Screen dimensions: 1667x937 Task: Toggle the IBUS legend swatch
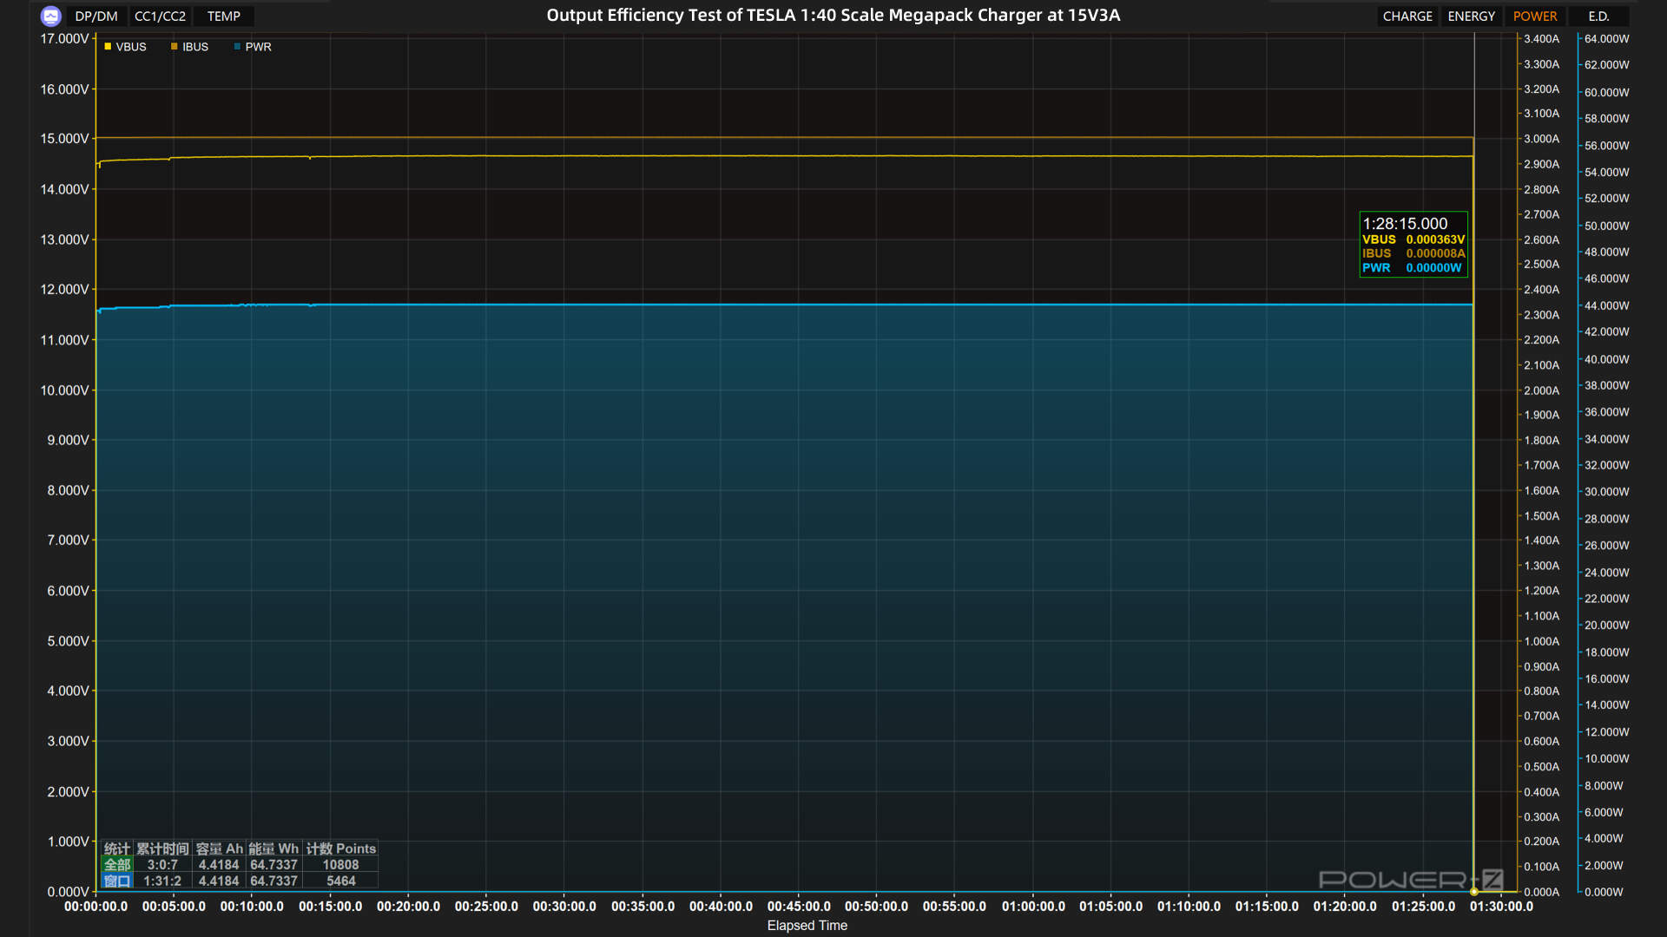pos(175,47)
